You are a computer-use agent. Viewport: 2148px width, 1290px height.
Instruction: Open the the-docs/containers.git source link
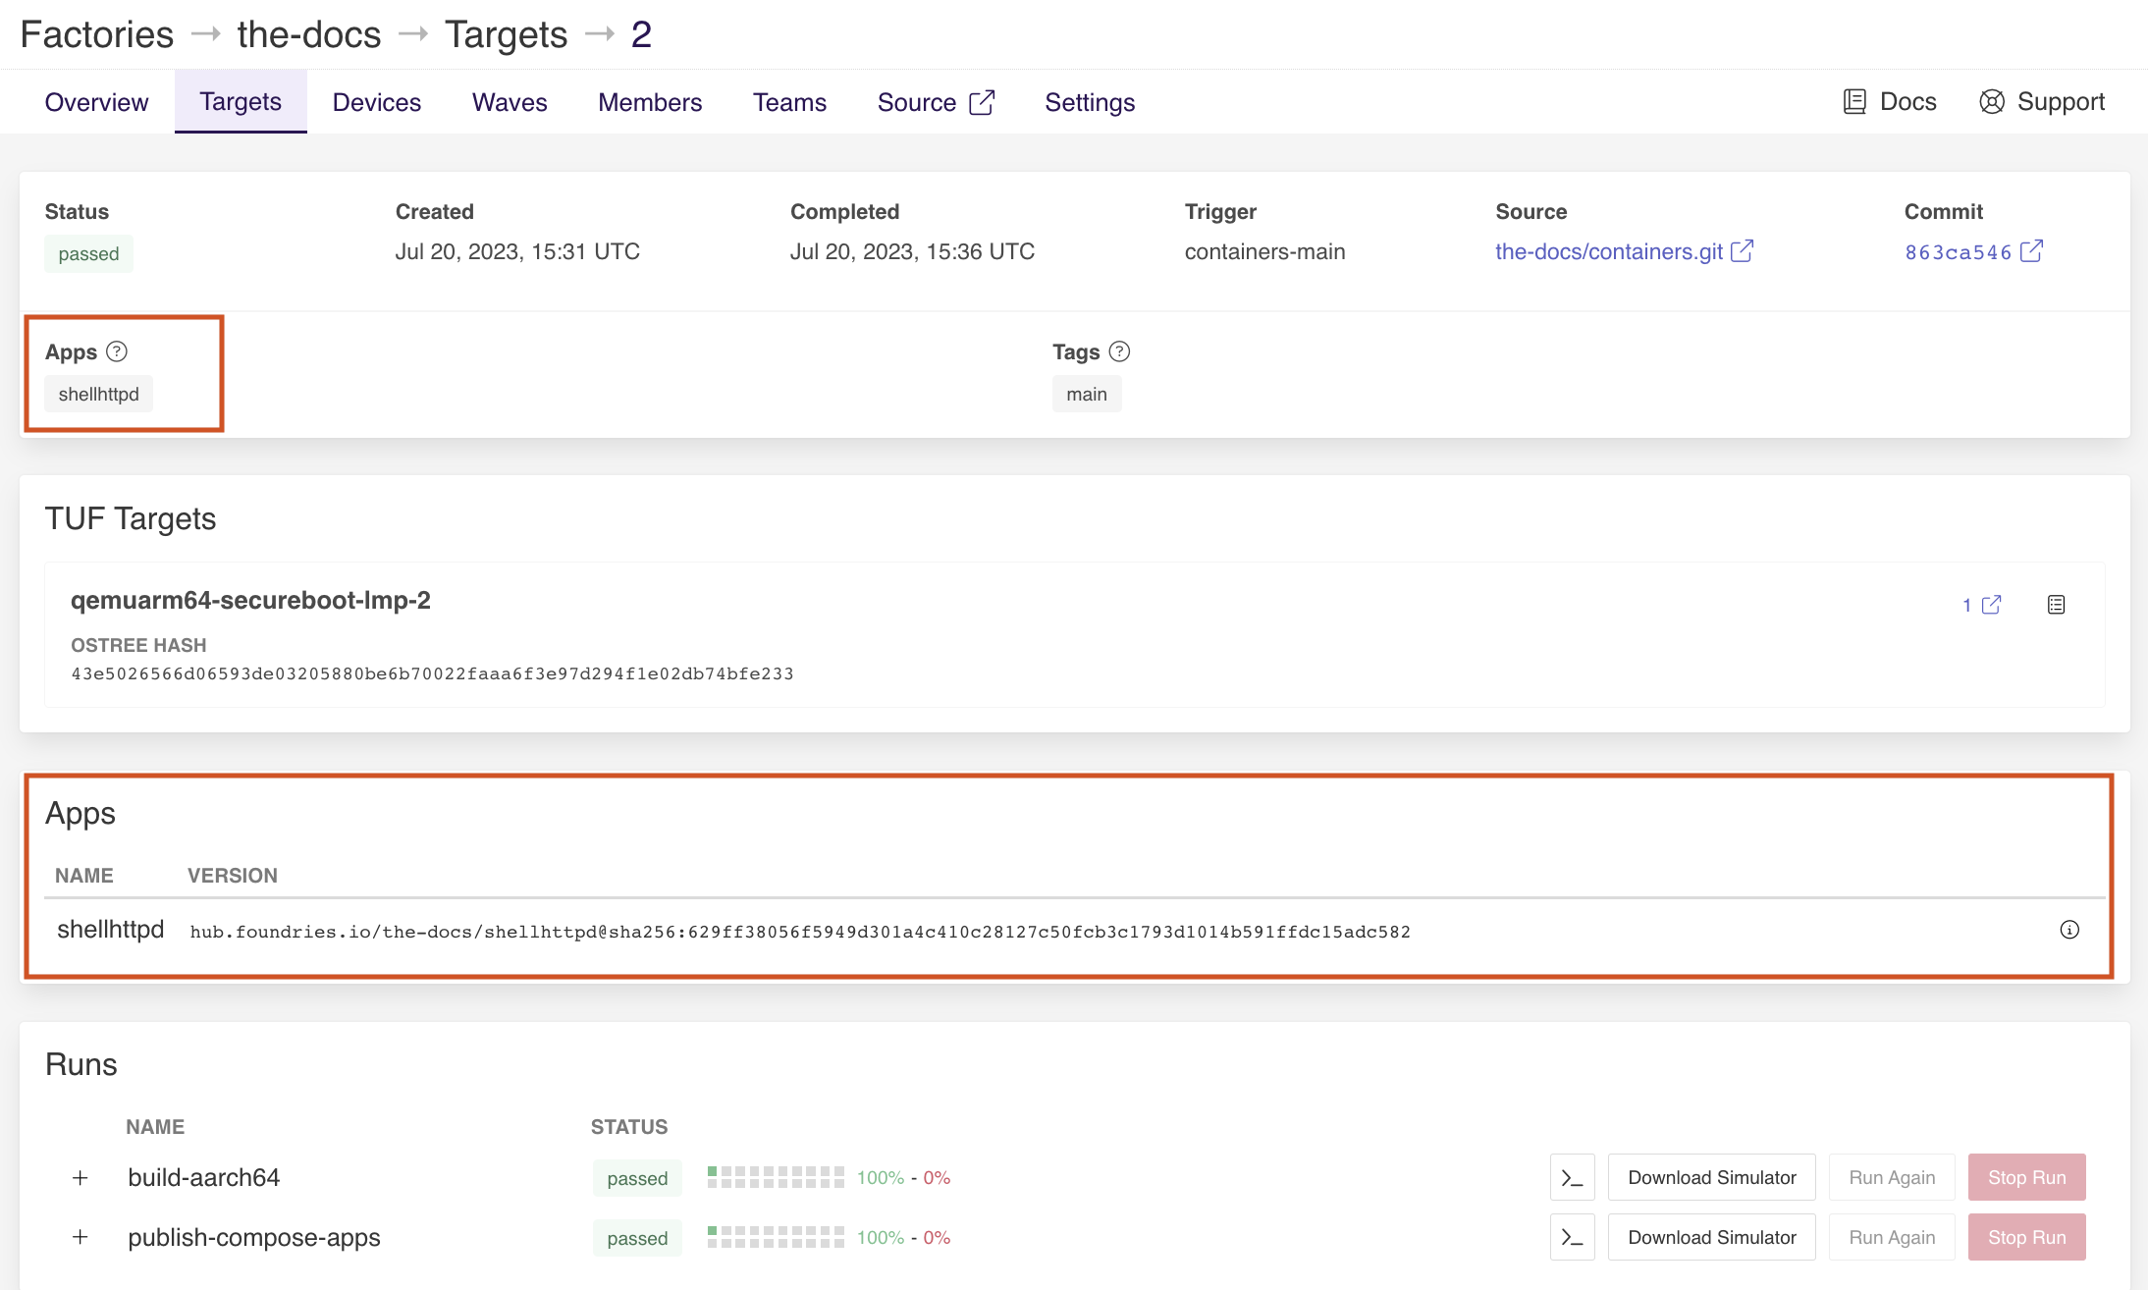(x=1608, y=252)
